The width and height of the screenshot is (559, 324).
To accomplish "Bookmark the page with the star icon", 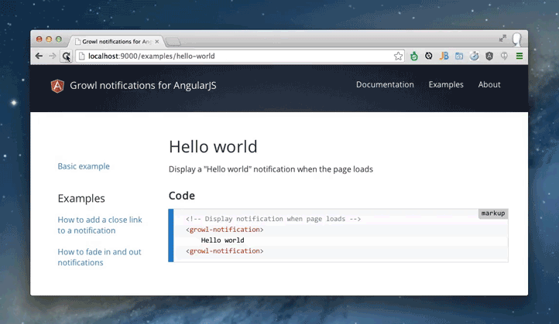I will click(x=398, y=56).
